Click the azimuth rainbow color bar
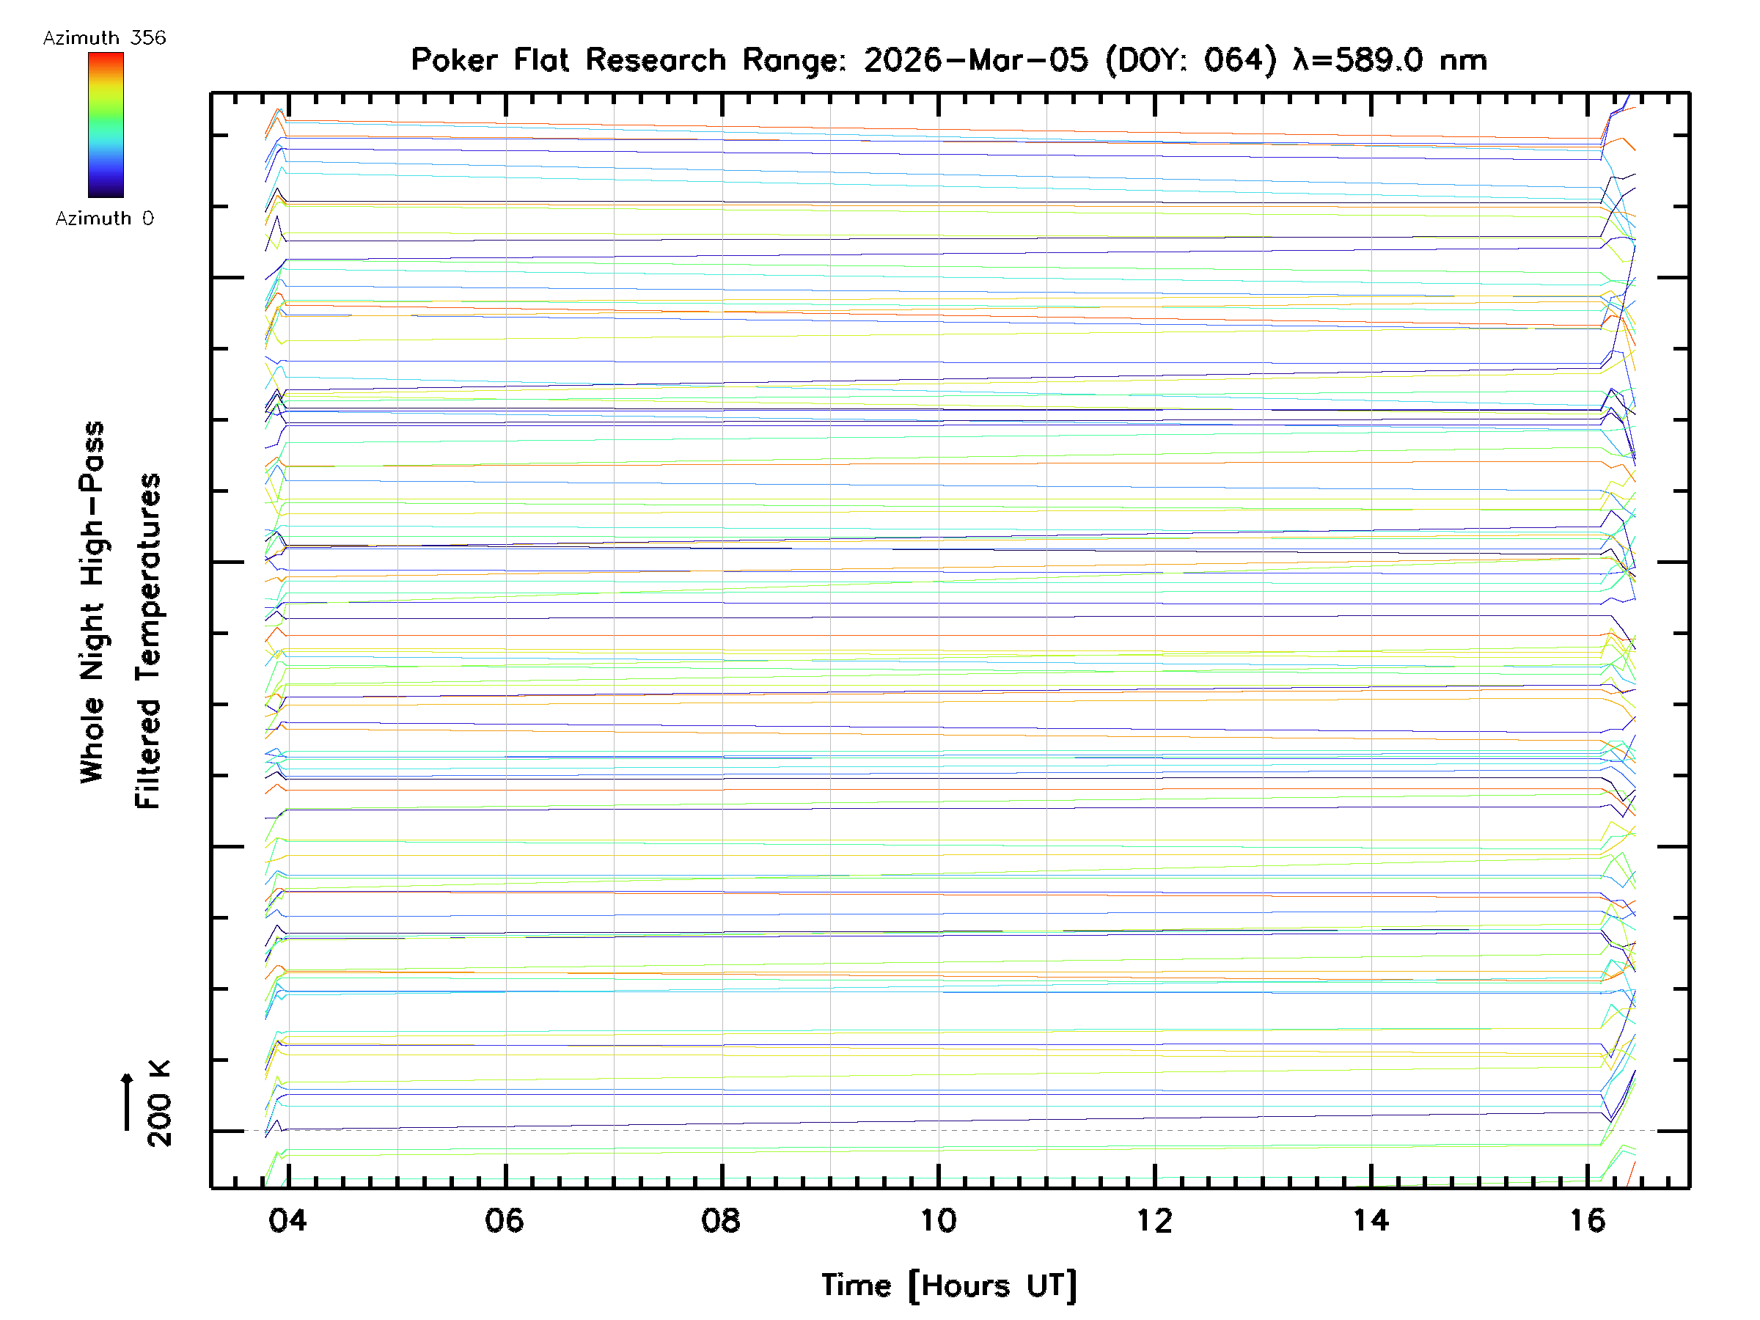 106,125
